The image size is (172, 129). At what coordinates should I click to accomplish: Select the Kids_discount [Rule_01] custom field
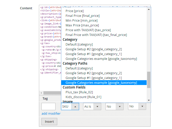pos(83,97)
